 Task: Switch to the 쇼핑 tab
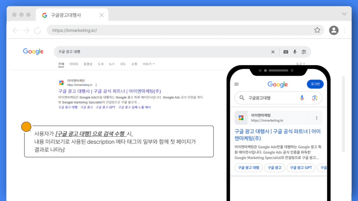pos(134,64)
